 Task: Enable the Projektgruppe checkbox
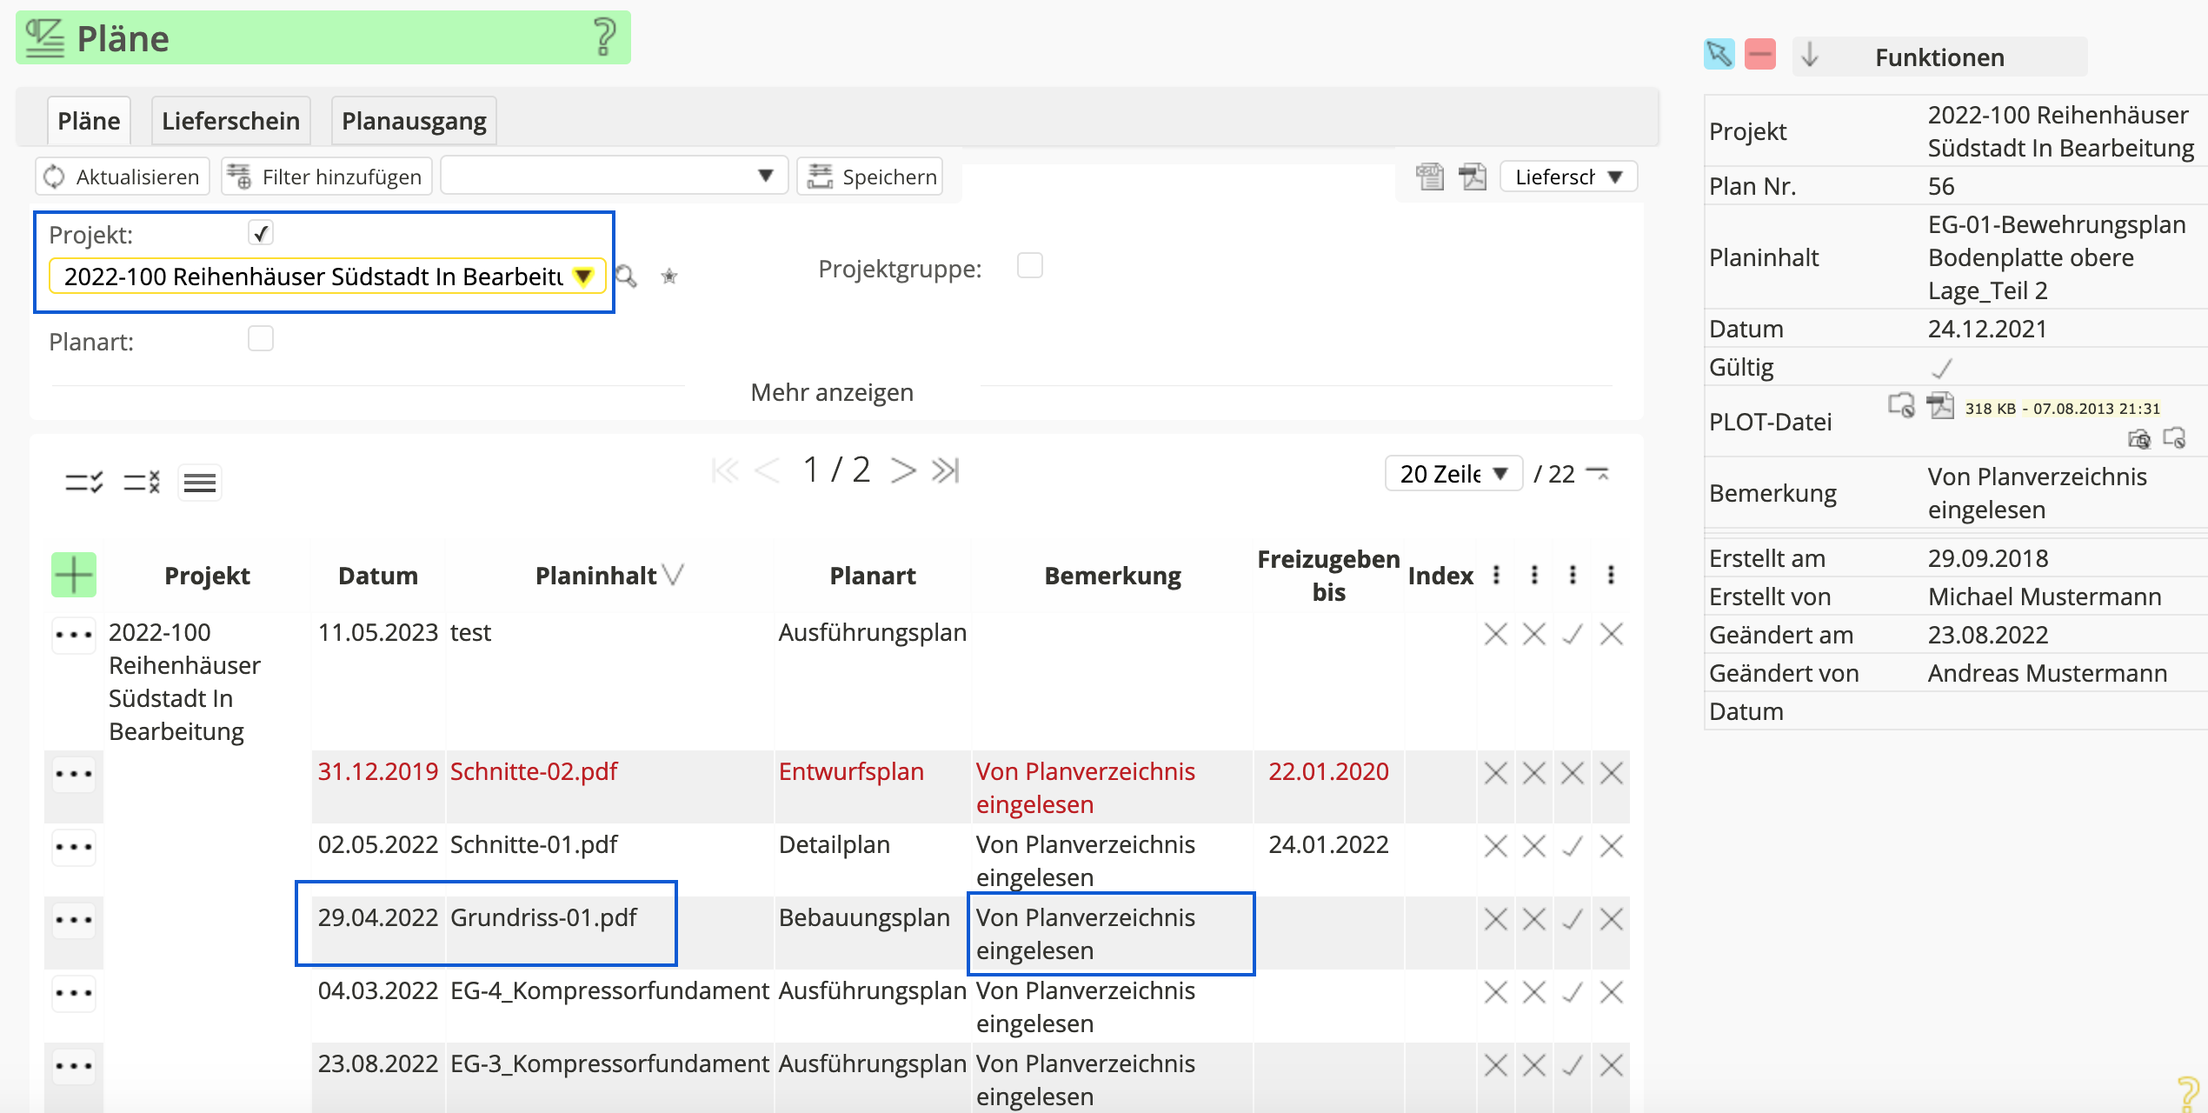point(1029,265)
